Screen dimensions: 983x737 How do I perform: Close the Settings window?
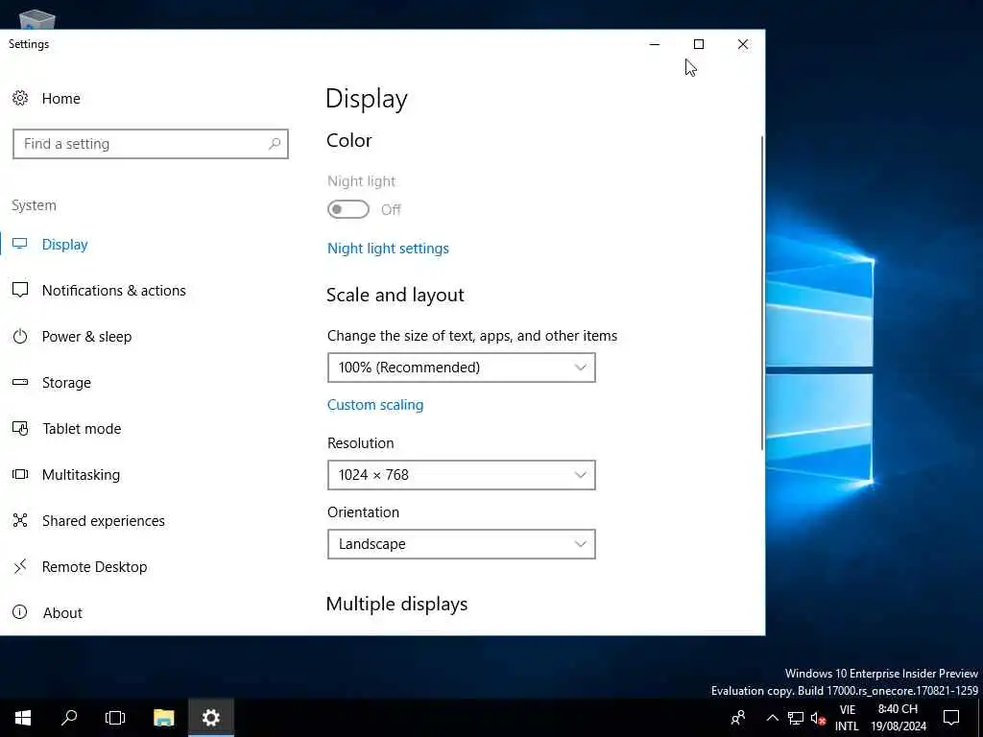743,44
